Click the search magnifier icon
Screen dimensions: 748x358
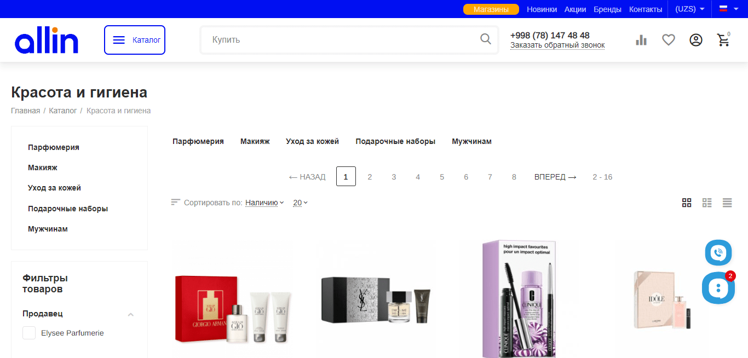click(486, 39)
